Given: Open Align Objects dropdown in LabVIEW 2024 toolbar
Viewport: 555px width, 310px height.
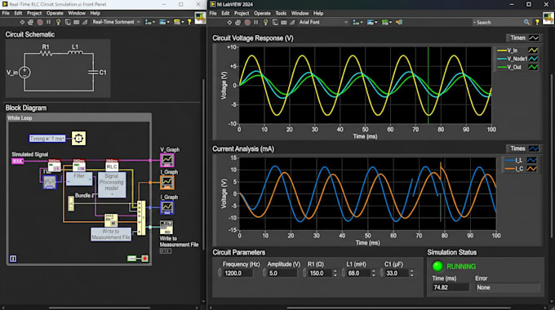Looking at the screenshot, I should tap(357, 22).
